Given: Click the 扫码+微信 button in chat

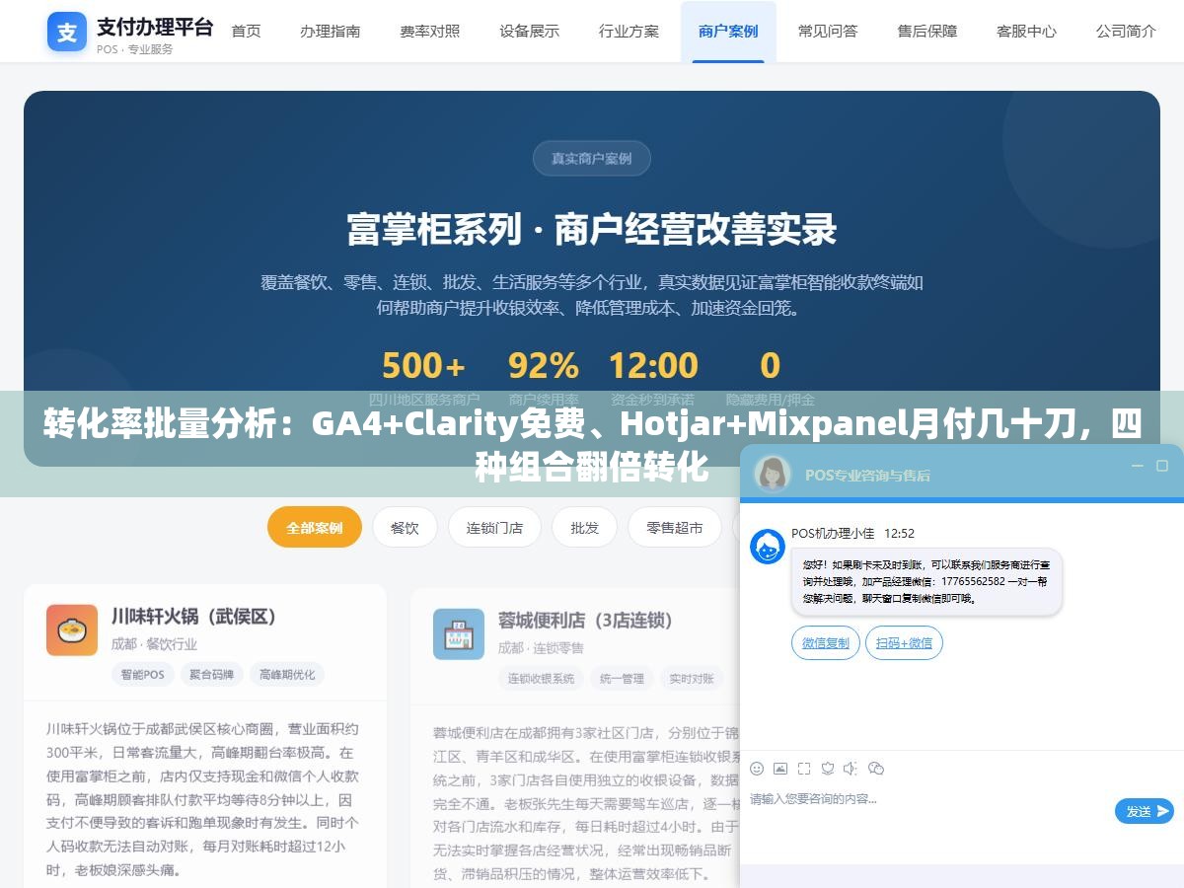Looking at the screenshot, I should point(904,642).
